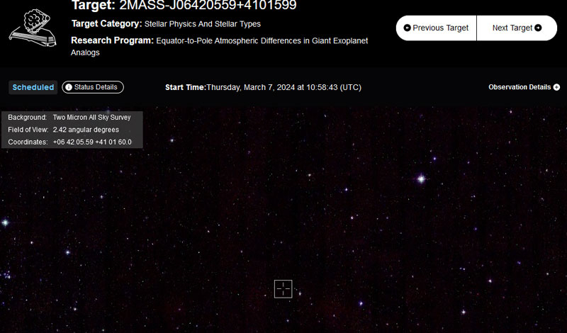The image size is (567, 333).
Task: Expand the Observation Details section
Action: coord(524,87)
